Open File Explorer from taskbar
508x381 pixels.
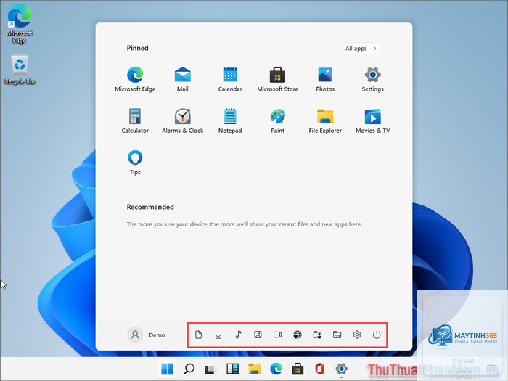(x=254, y=369)
